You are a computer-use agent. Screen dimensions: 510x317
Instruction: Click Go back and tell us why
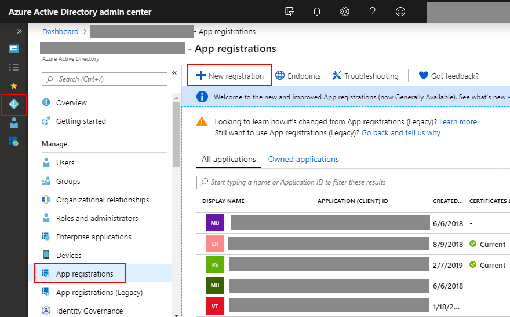coord(400,133)
